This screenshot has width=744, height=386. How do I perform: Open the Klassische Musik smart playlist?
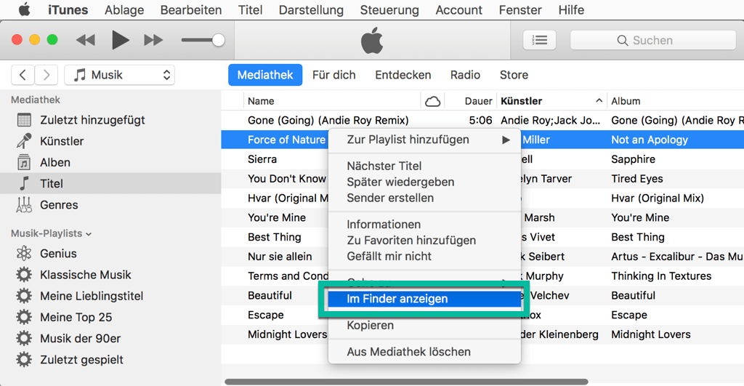[110, 275]
